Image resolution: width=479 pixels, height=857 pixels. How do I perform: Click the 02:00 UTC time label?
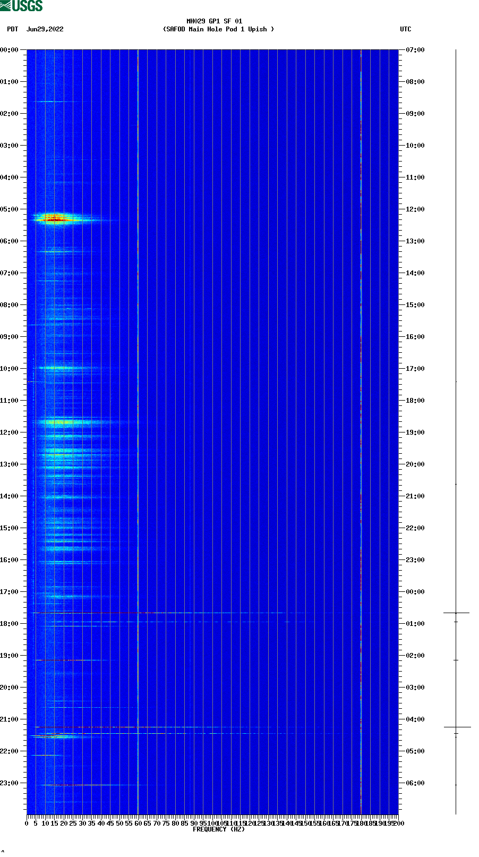tap(415, 656)
